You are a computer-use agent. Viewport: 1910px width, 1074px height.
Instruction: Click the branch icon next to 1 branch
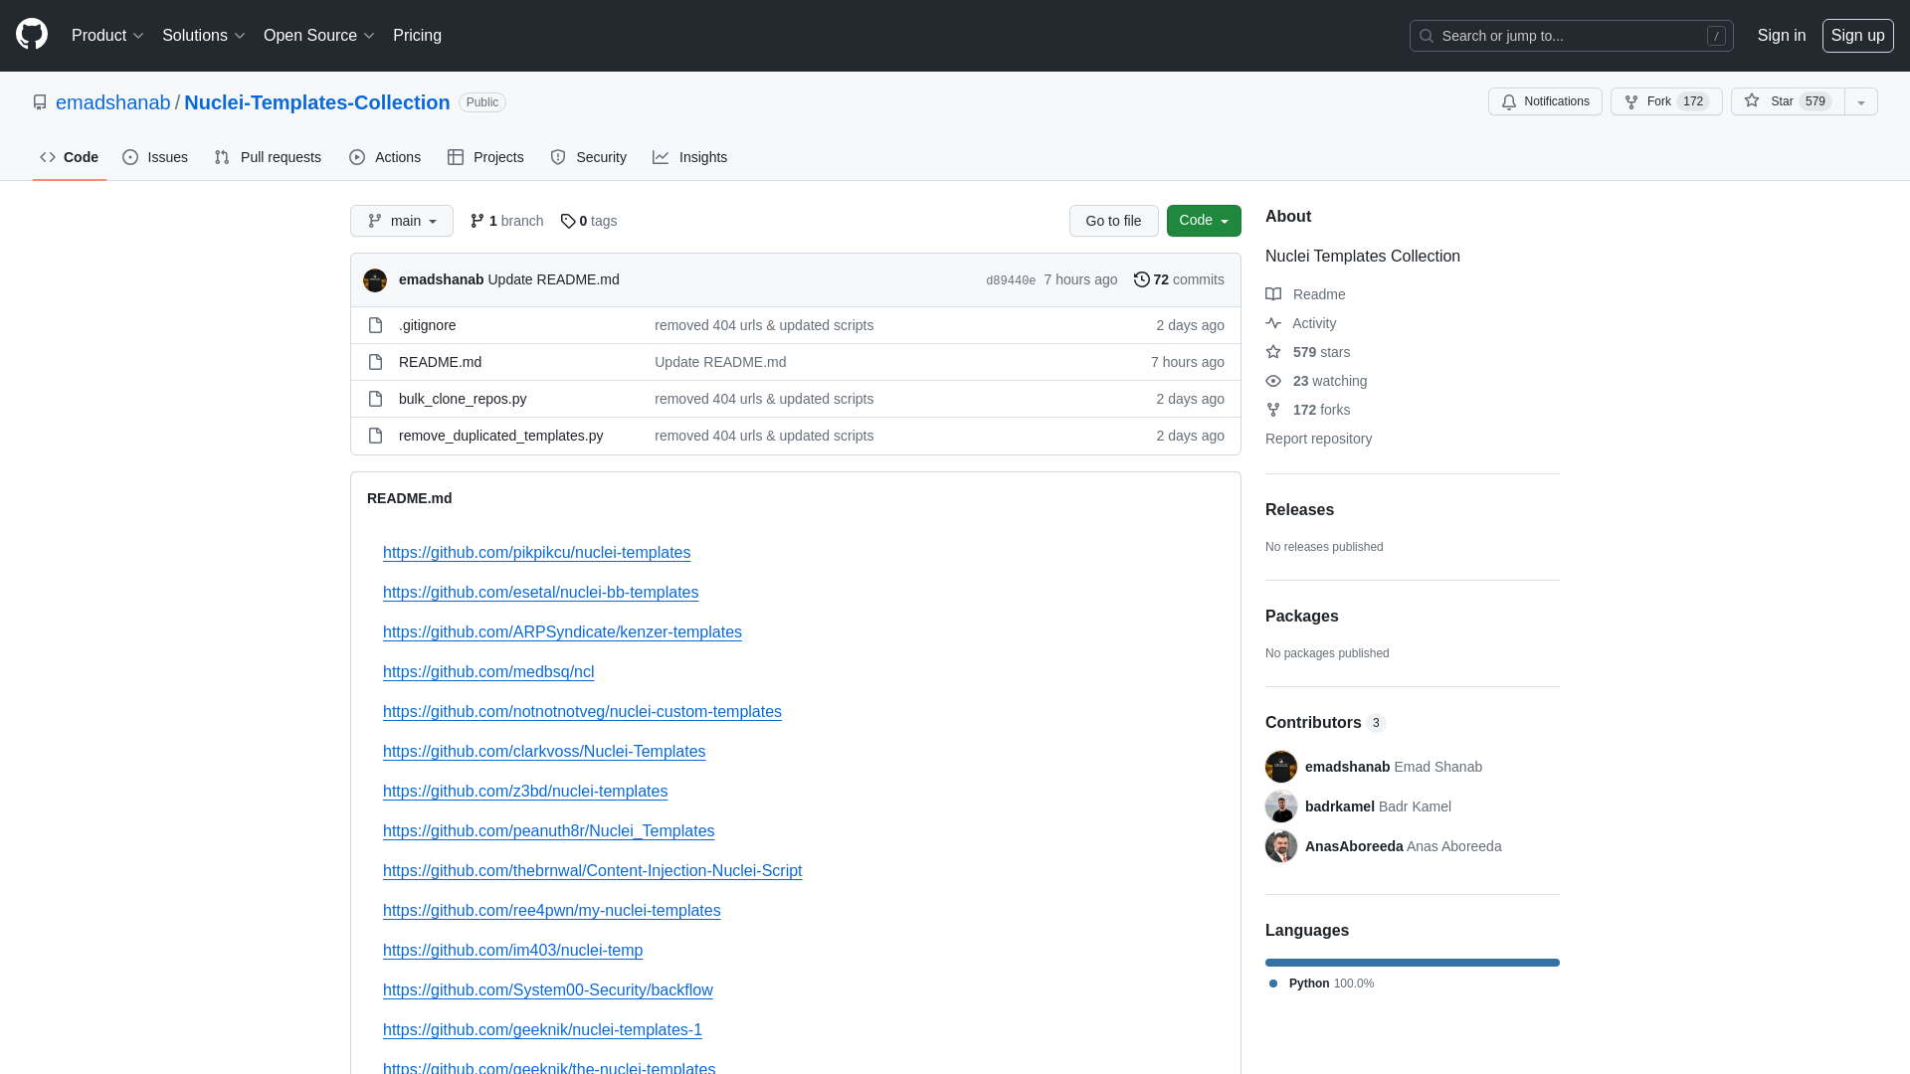pyautogui.click(x=477, y=221)
